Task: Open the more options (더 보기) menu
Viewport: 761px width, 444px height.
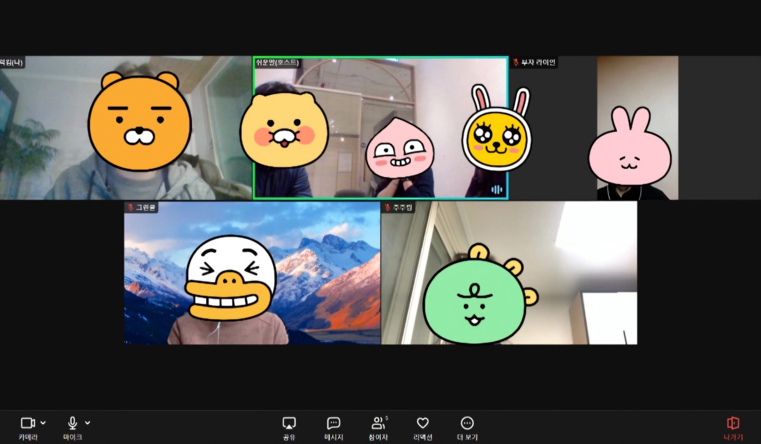Action: tap(467, 429)
